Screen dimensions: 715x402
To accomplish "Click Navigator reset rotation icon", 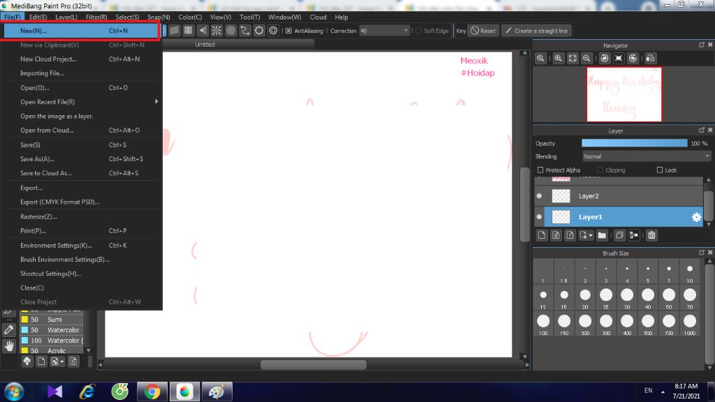I will [x=619, y=59].
